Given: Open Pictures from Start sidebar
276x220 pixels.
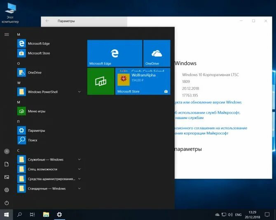Looking at the screenshot, I should point(7,177).
